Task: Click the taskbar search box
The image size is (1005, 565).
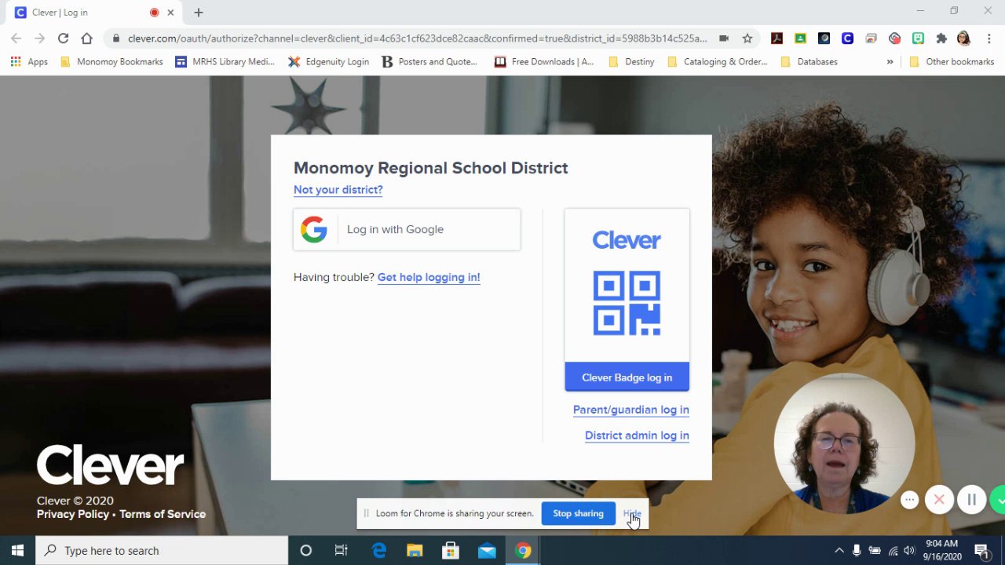Action: click(x=163, y=551)
